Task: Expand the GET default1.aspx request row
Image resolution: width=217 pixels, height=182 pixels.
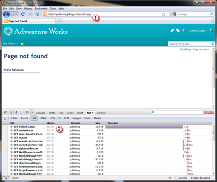Action: (11, 127)
